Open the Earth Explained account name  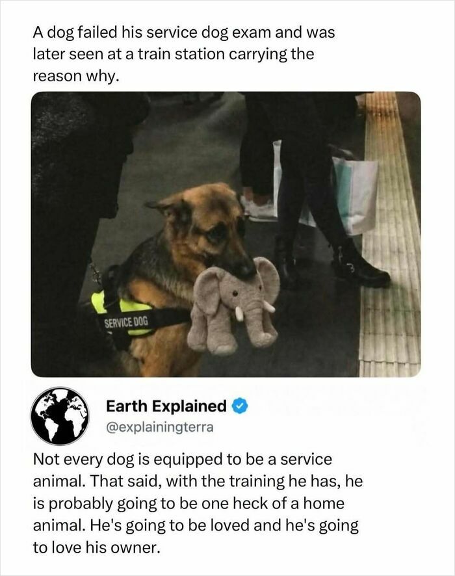[x=166, y=406]
